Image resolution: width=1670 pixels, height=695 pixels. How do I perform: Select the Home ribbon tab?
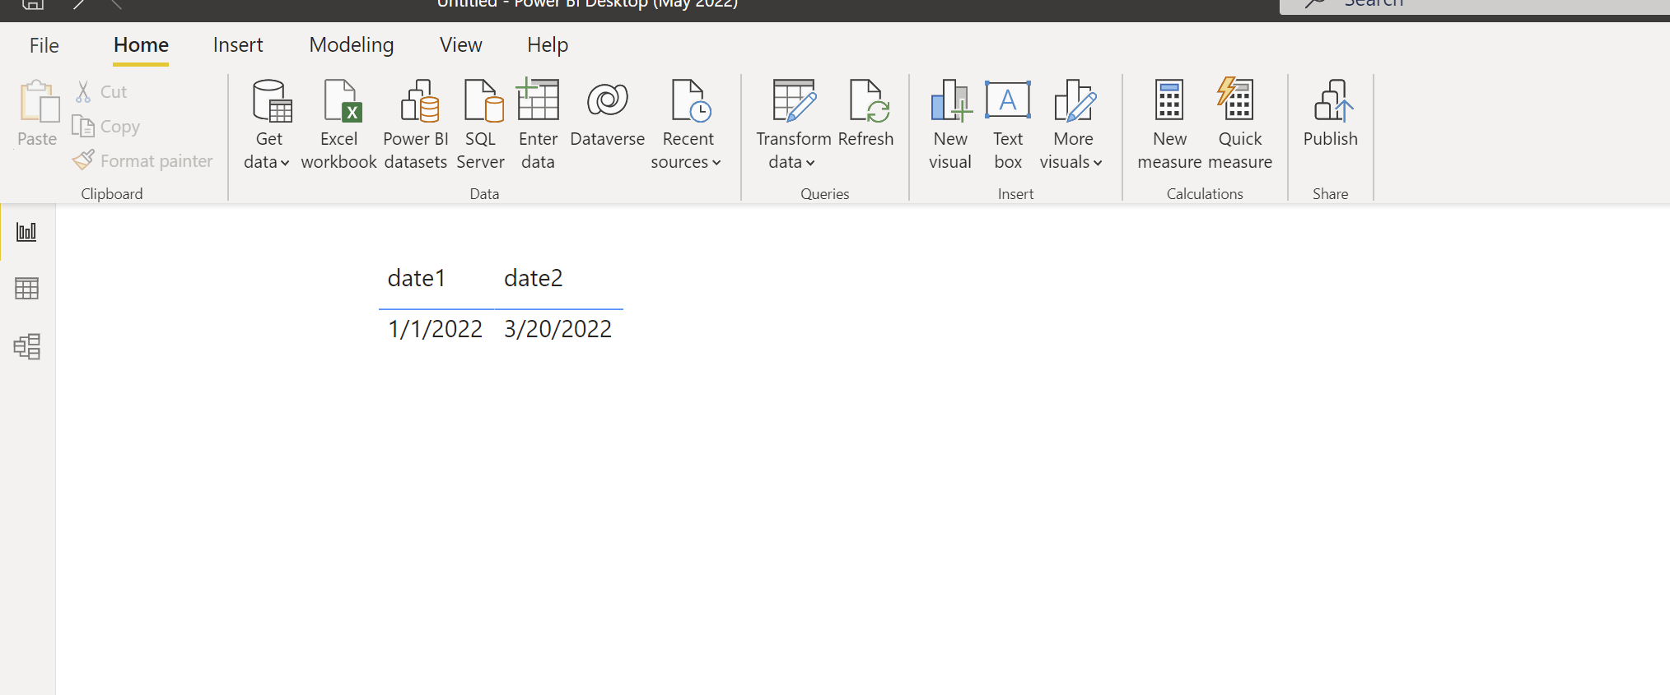141,45
